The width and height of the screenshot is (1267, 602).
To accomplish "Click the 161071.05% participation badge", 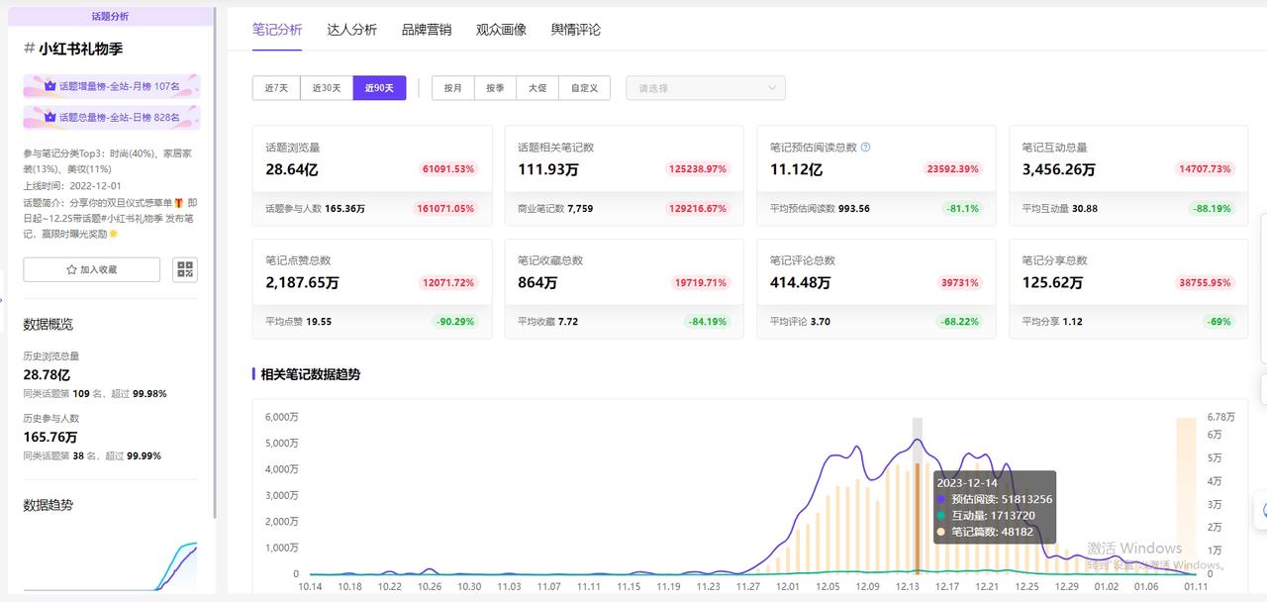I will (444, 209).
